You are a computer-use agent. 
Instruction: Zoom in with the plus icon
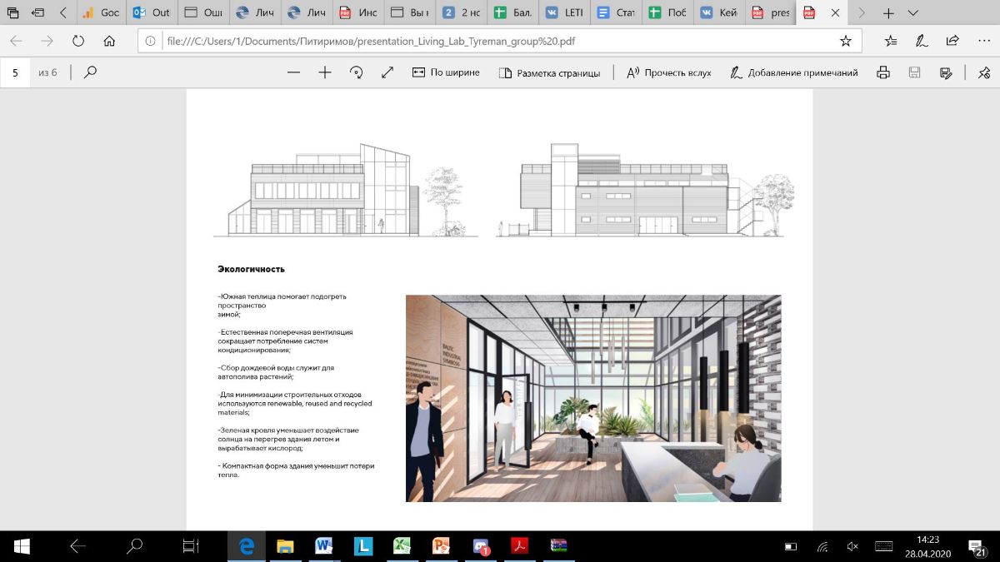click(x=325, y=72)
